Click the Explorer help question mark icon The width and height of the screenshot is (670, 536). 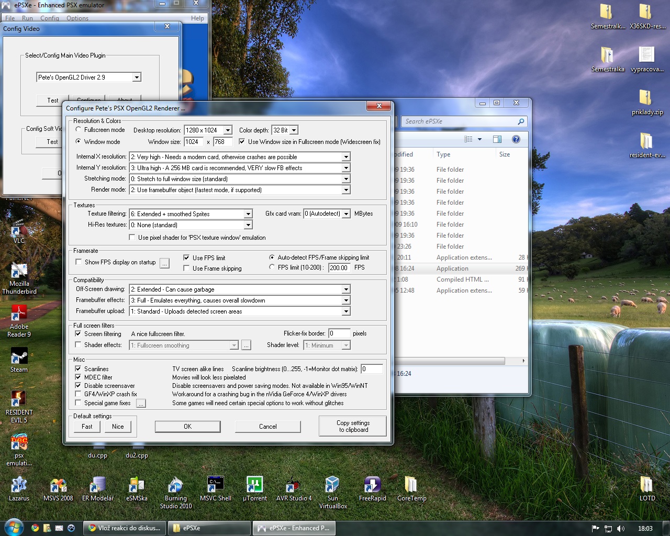click(x=516, y=139)
